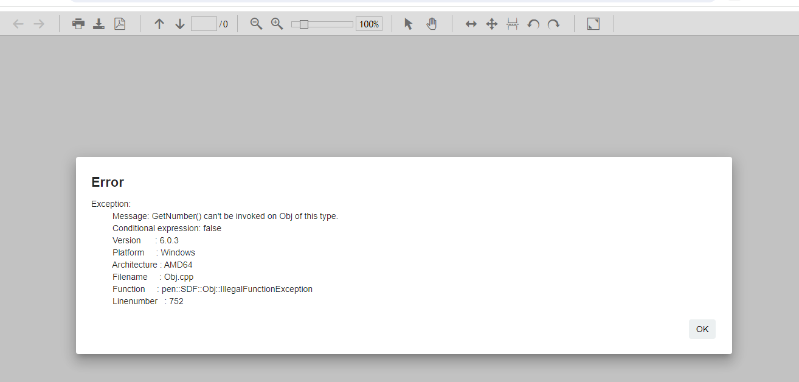
Task: Click the fit width horizontal arrows icon
Action: tap(471, 24)
